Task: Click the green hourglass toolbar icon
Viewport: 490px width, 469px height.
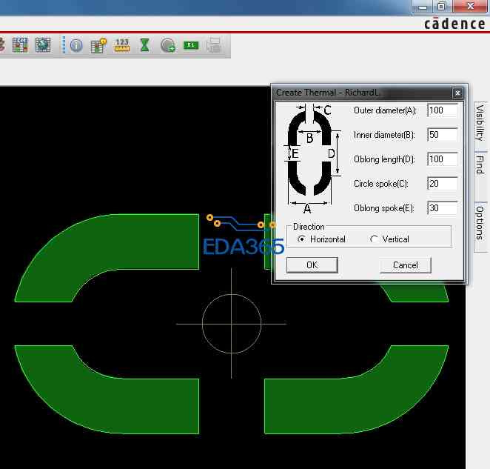Action: coord(144,45)
